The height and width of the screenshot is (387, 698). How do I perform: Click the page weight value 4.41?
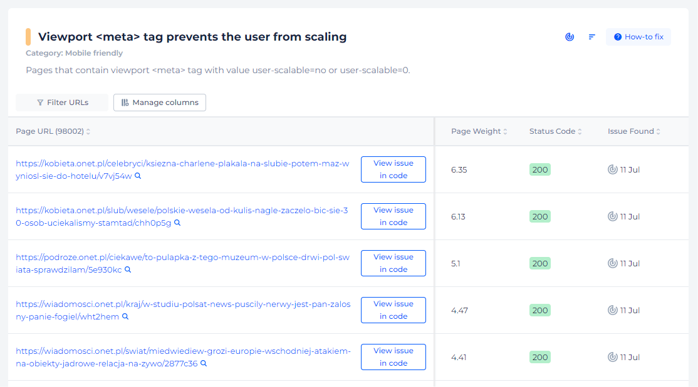click(459, 357)
